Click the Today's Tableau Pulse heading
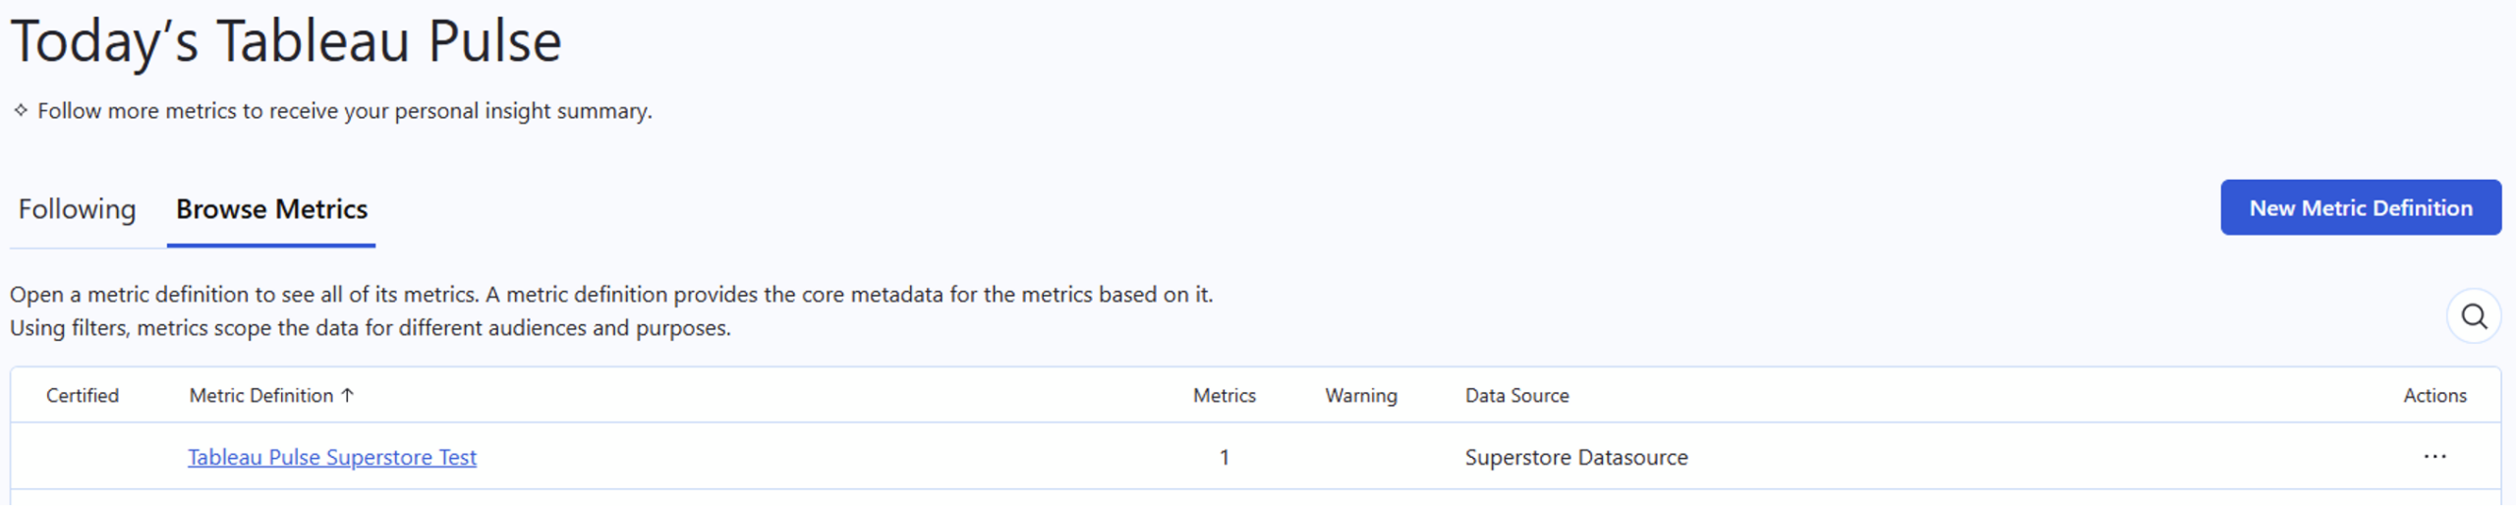The width and height of the screenshot is (2516, 506). pos(285,41)
